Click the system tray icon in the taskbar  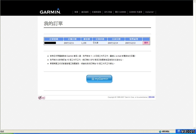point(179,131)
